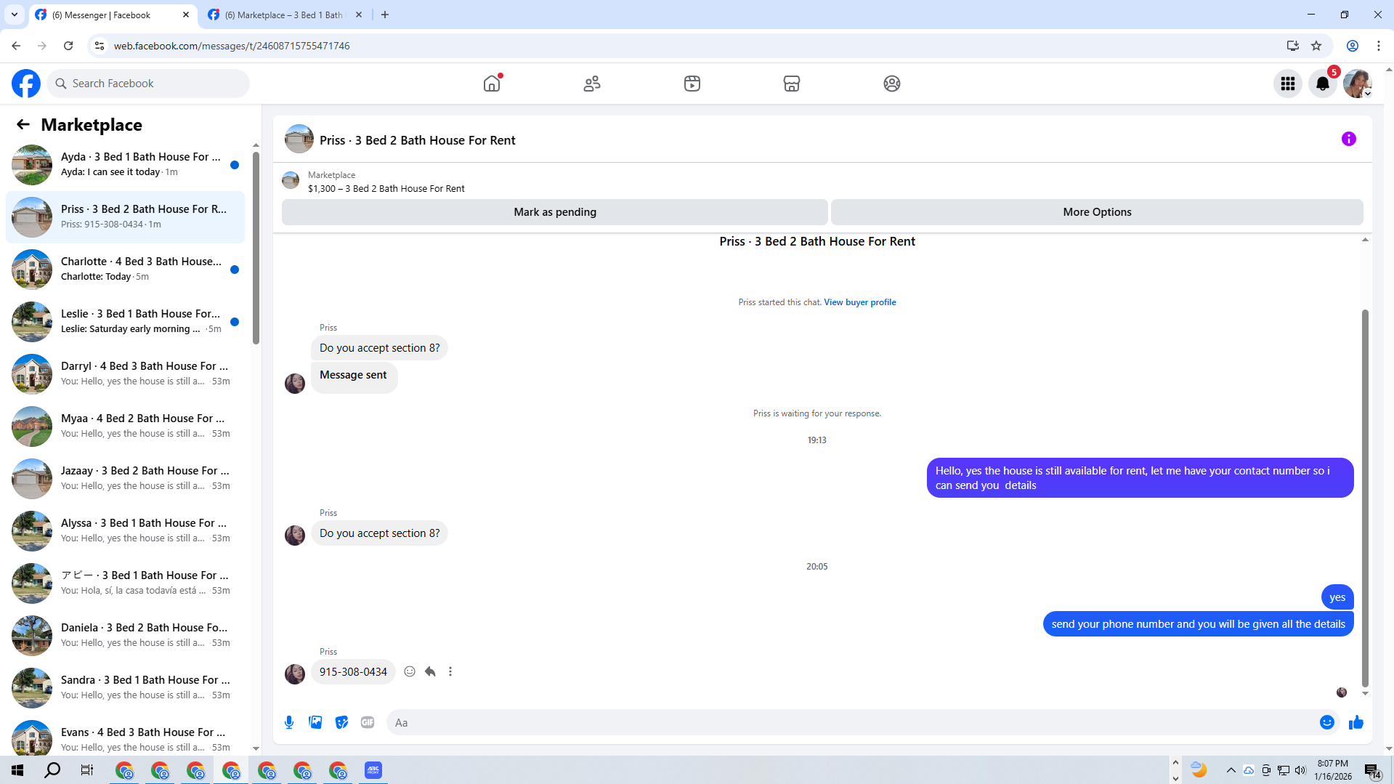Click the back arrow beside Marketplace
Image resolution: width=1394 pixels, height=784 pixels.
(23, 124)
